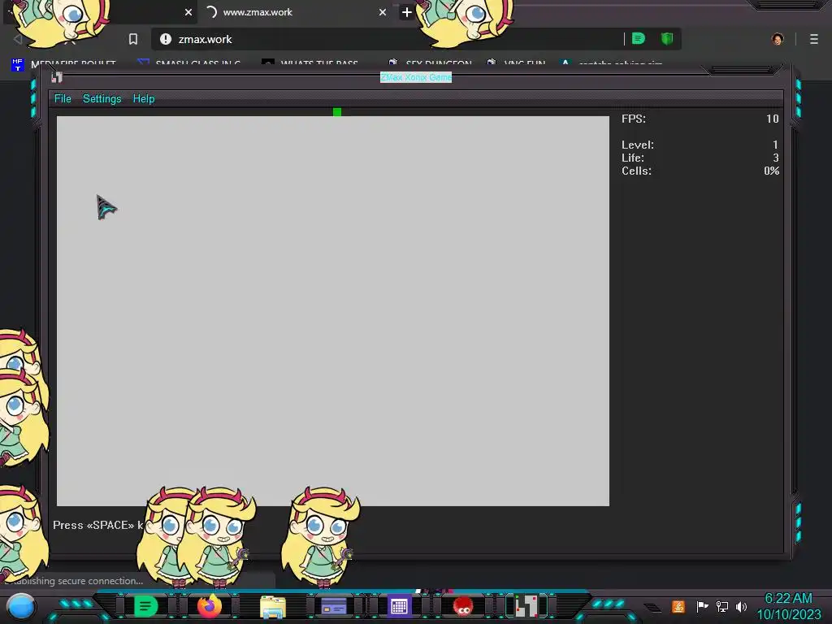Go back using the browser back arrow

[18, 39]
